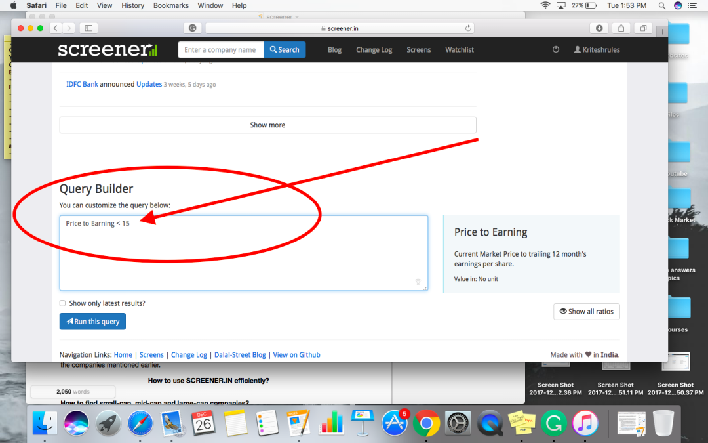Open Trash from the dock

[x=663, y=423]
